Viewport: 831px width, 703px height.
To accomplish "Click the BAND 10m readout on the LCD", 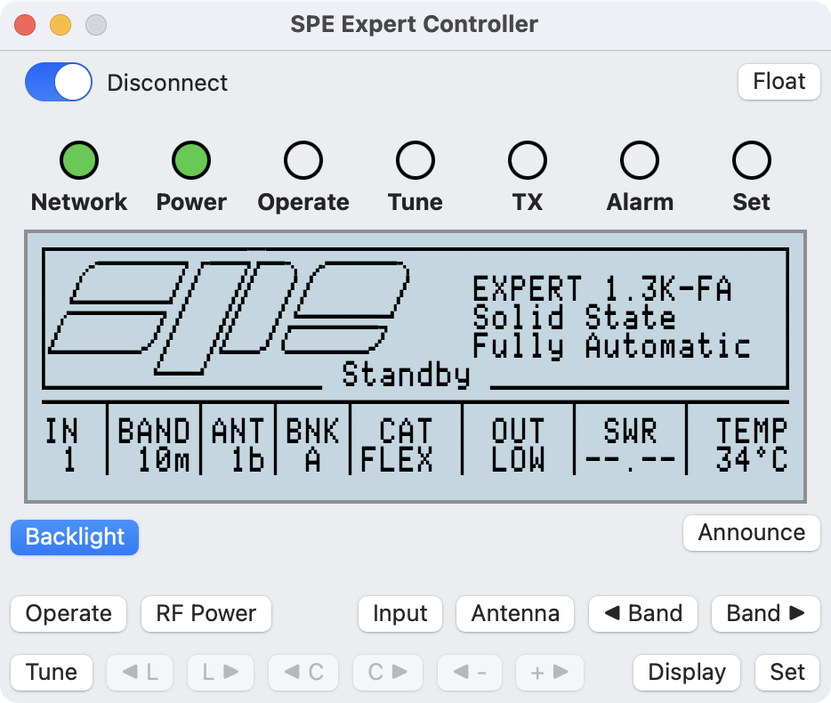I will pos(154,444).
